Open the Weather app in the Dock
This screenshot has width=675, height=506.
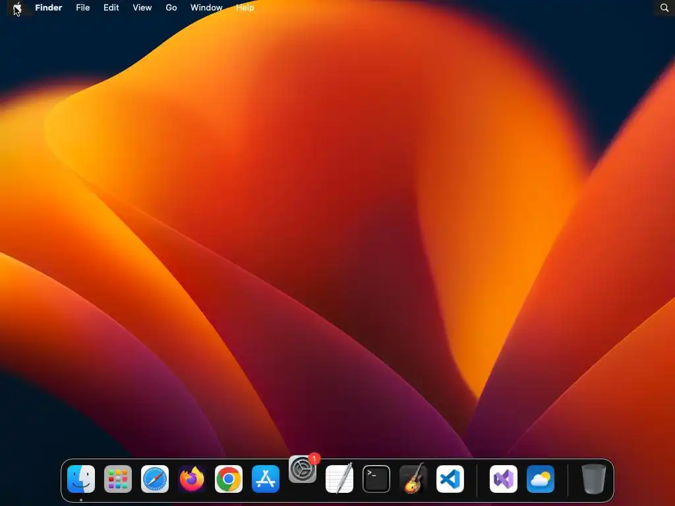pyautogui.click(x=541, y=479)
